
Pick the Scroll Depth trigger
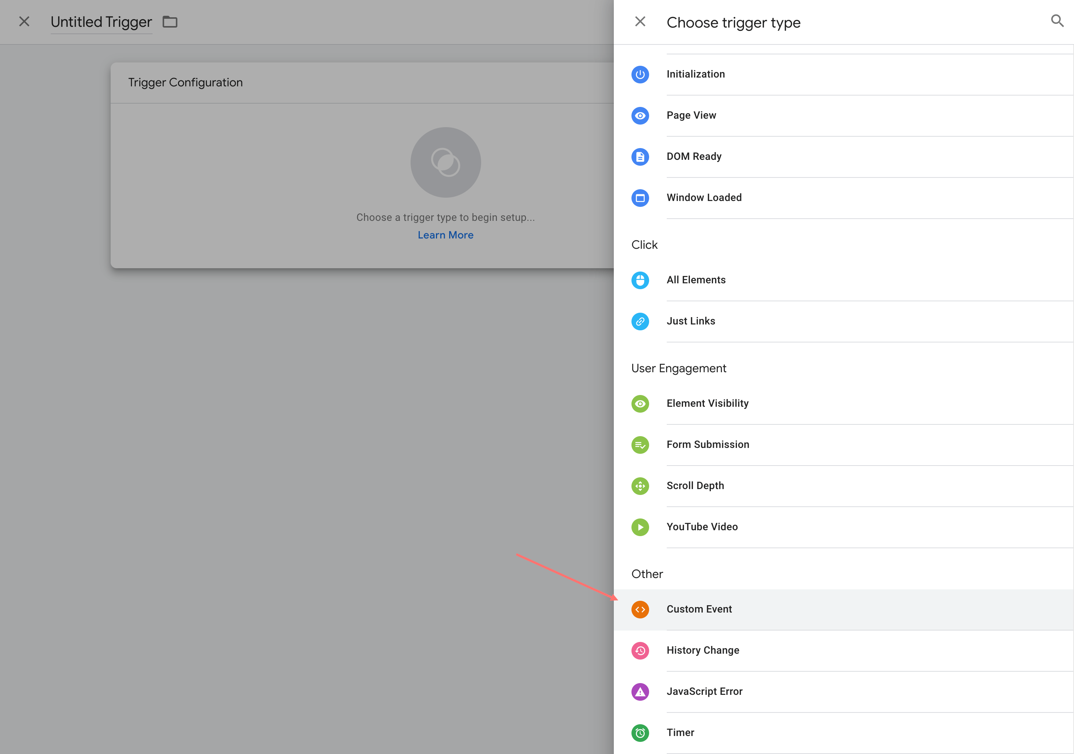pos(844,486)
